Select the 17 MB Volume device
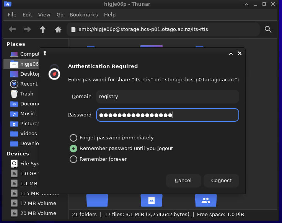Viewport: 282px width, 223px height. 37,203
